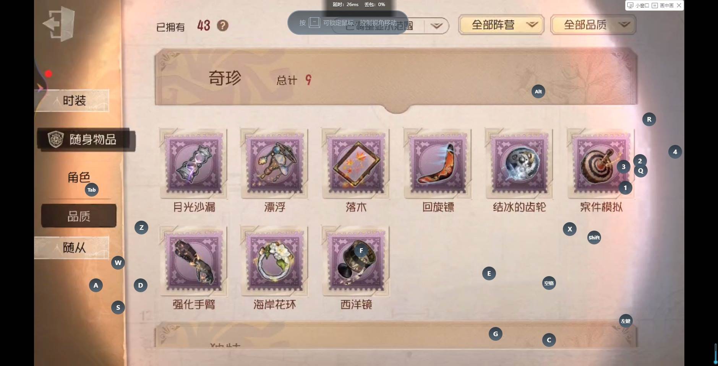Open the 随身物品 category tab

(86, 139)
